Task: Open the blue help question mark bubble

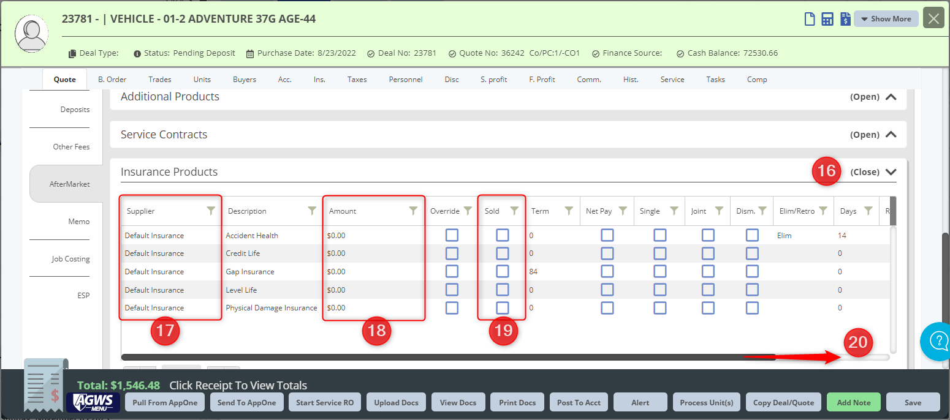Action: 938,340
